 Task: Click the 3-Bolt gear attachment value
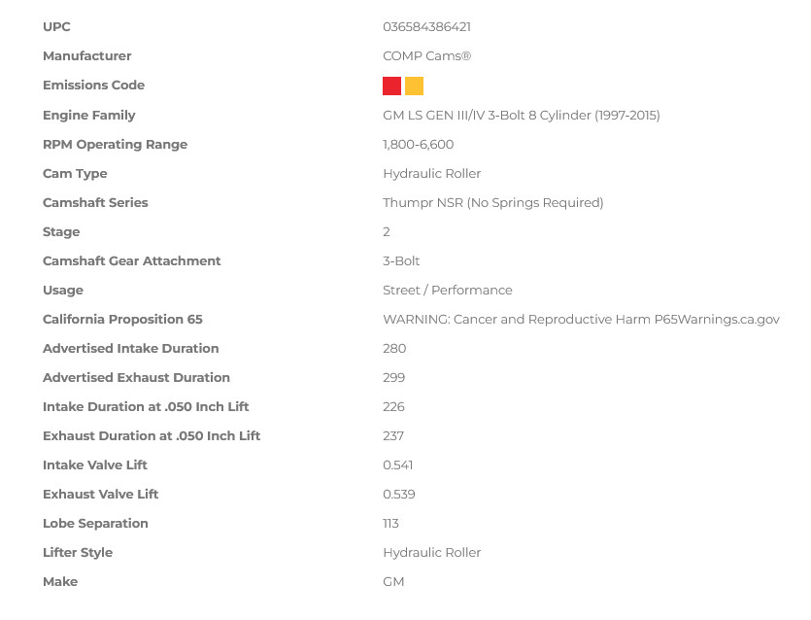401,260
